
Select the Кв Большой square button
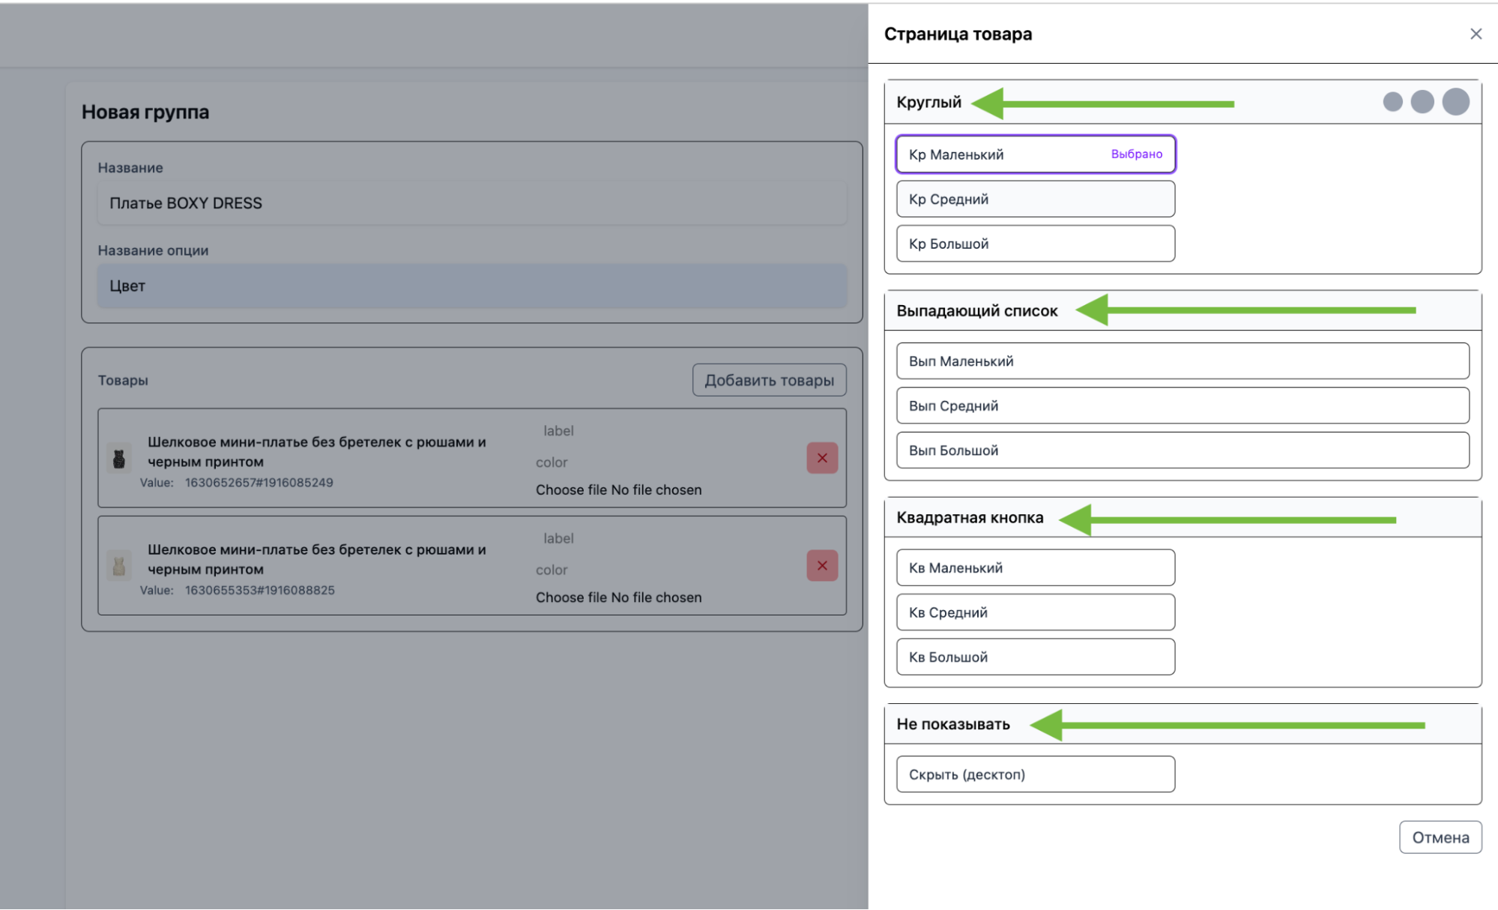point(1035,657)
